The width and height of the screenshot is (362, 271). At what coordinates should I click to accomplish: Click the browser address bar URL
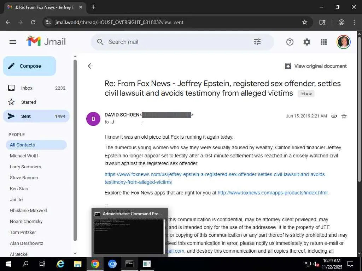click(x=119, y=22)
